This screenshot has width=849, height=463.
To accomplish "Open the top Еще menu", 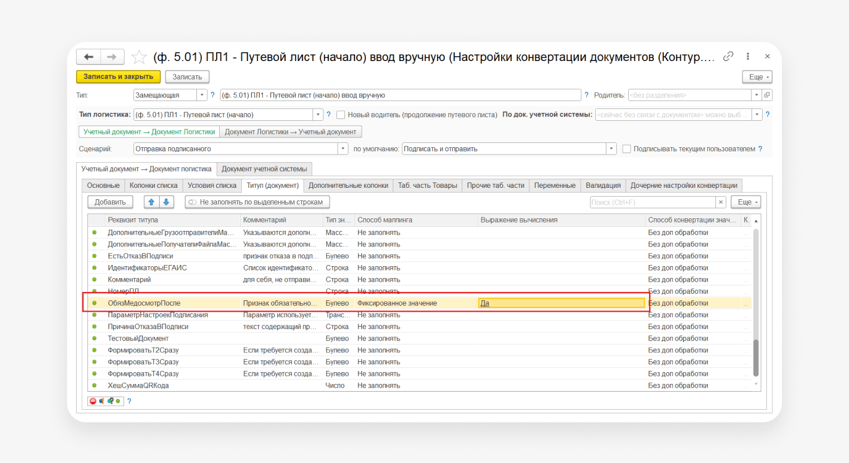I will point(757,77).
